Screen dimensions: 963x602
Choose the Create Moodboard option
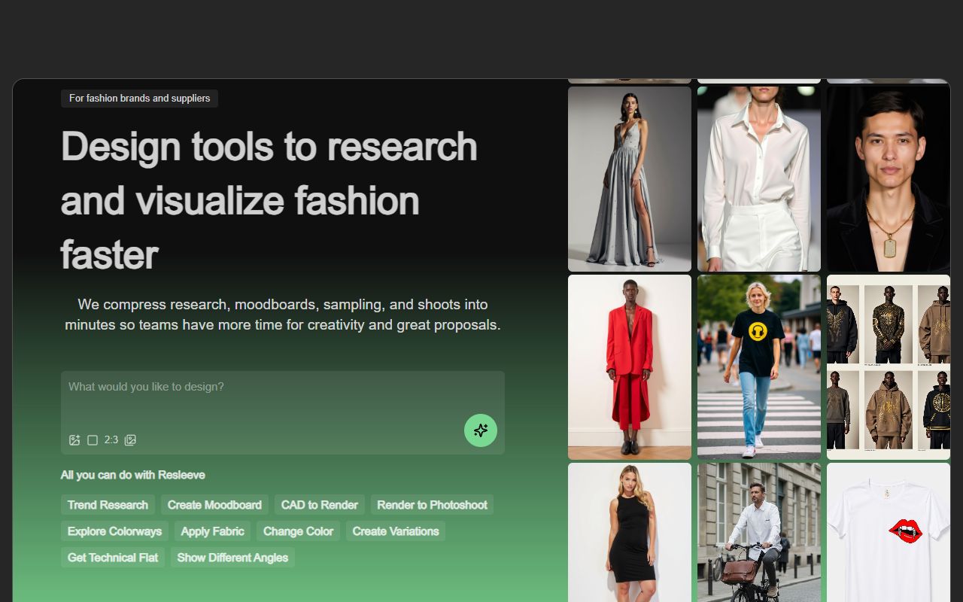pos(214,505)
